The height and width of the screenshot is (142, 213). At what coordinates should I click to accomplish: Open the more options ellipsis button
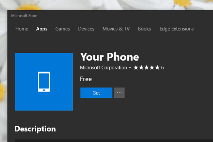point(119,93)
